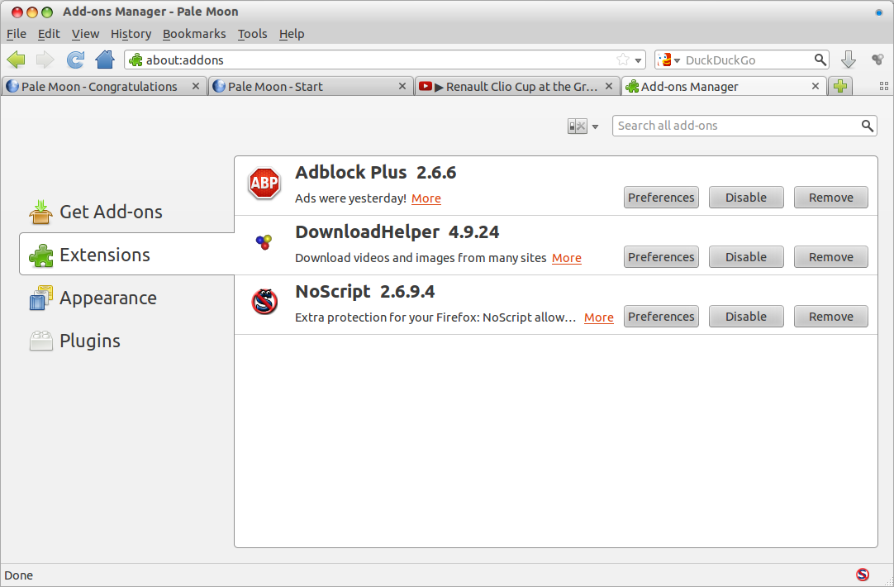Open the Bookmarks menu
The image size is (894, 587).
[194, 34]
